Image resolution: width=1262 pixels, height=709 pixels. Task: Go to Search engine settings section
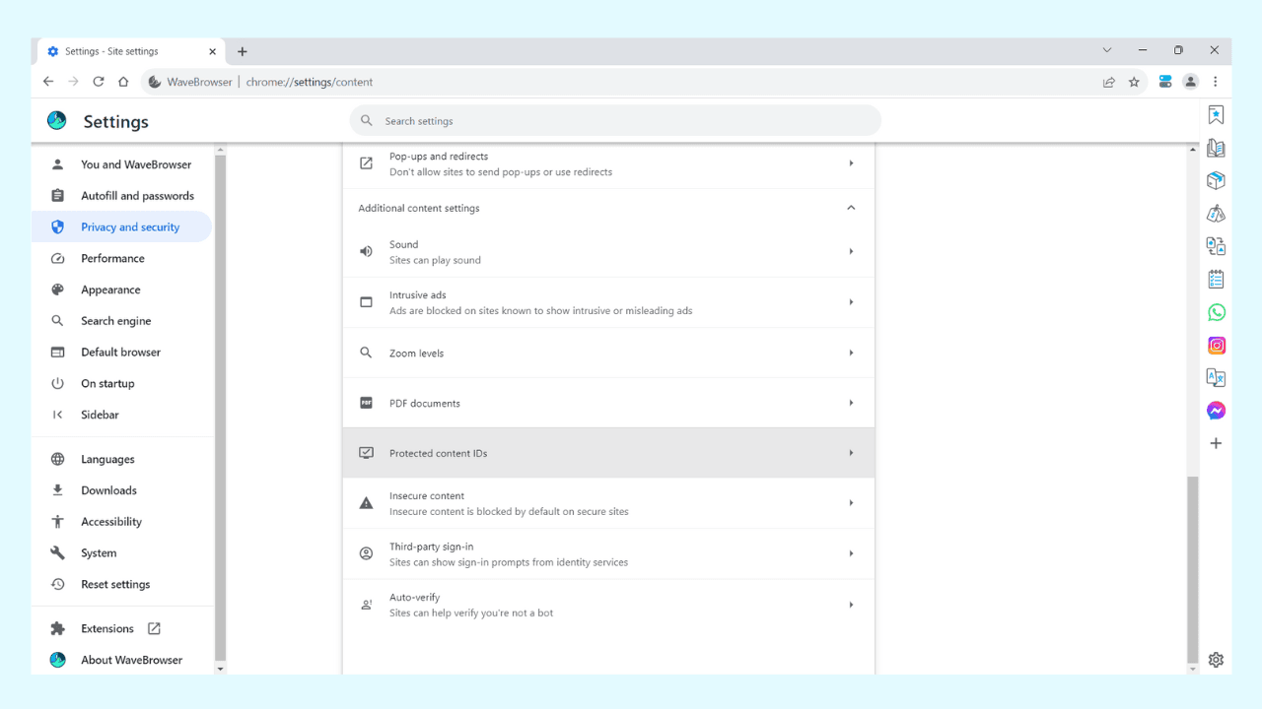tap(115, 321)
